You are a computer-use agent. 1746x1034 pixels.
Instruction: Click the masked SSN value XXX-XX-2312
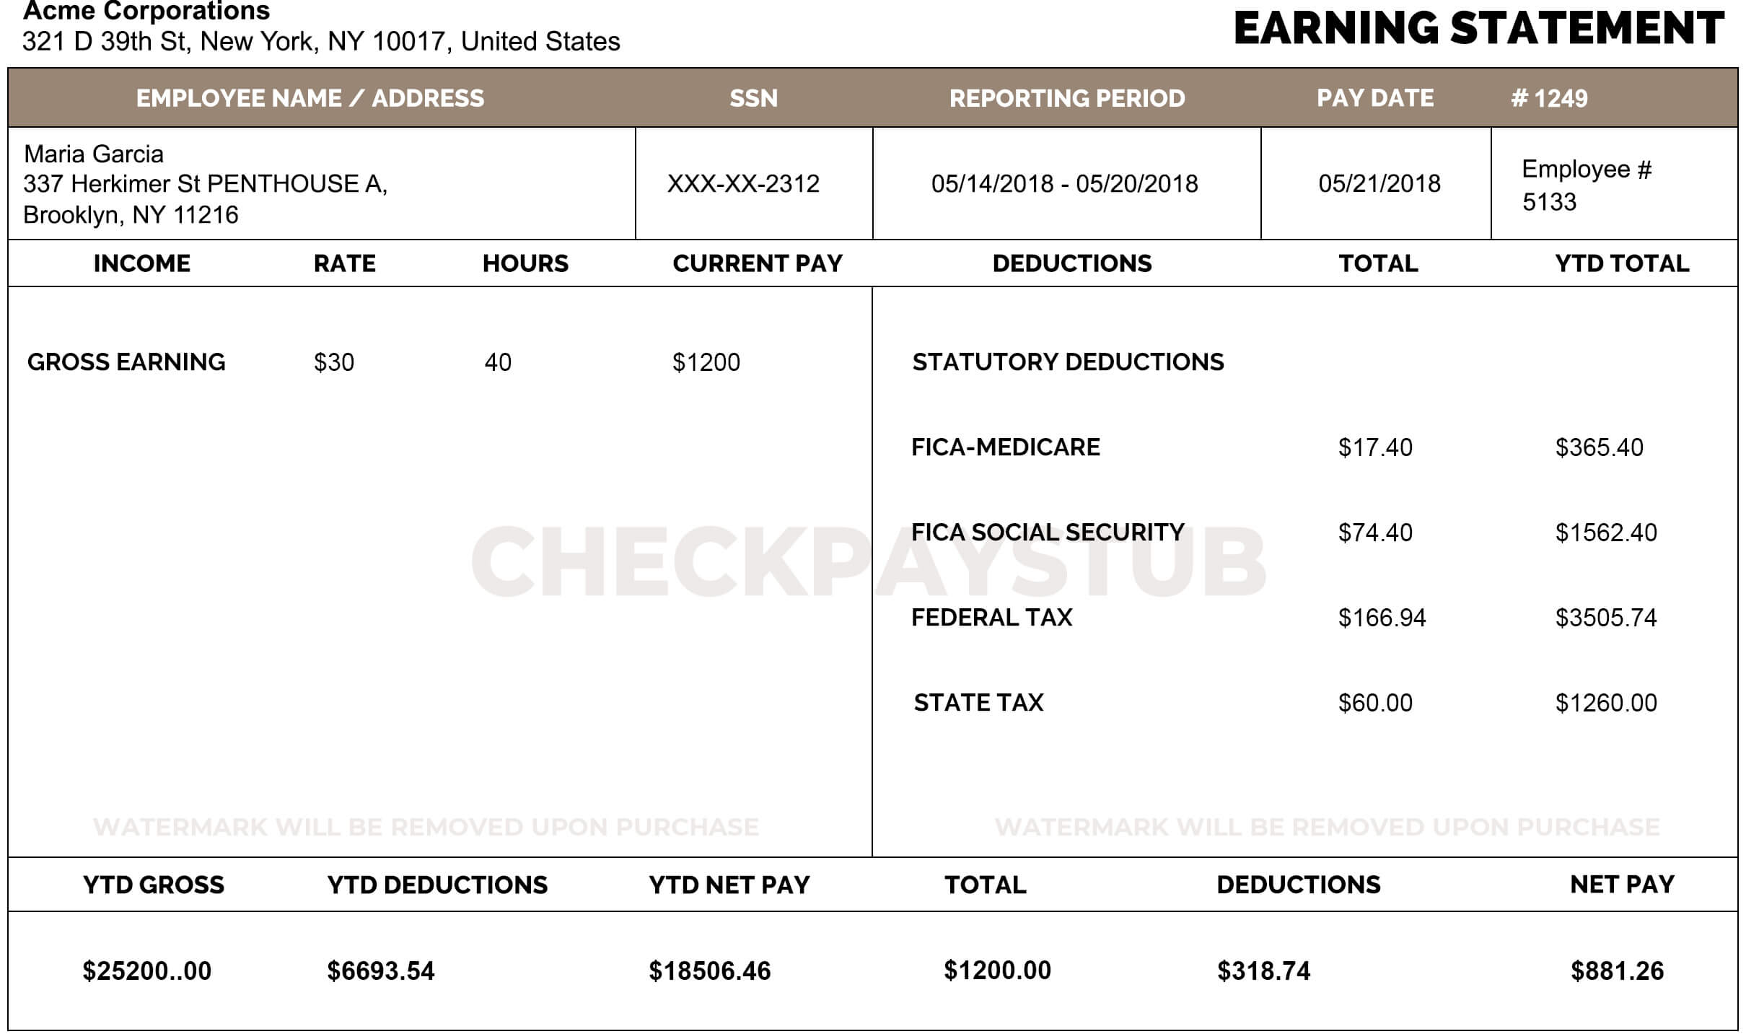pyautogui.click(x=743, y=184)
